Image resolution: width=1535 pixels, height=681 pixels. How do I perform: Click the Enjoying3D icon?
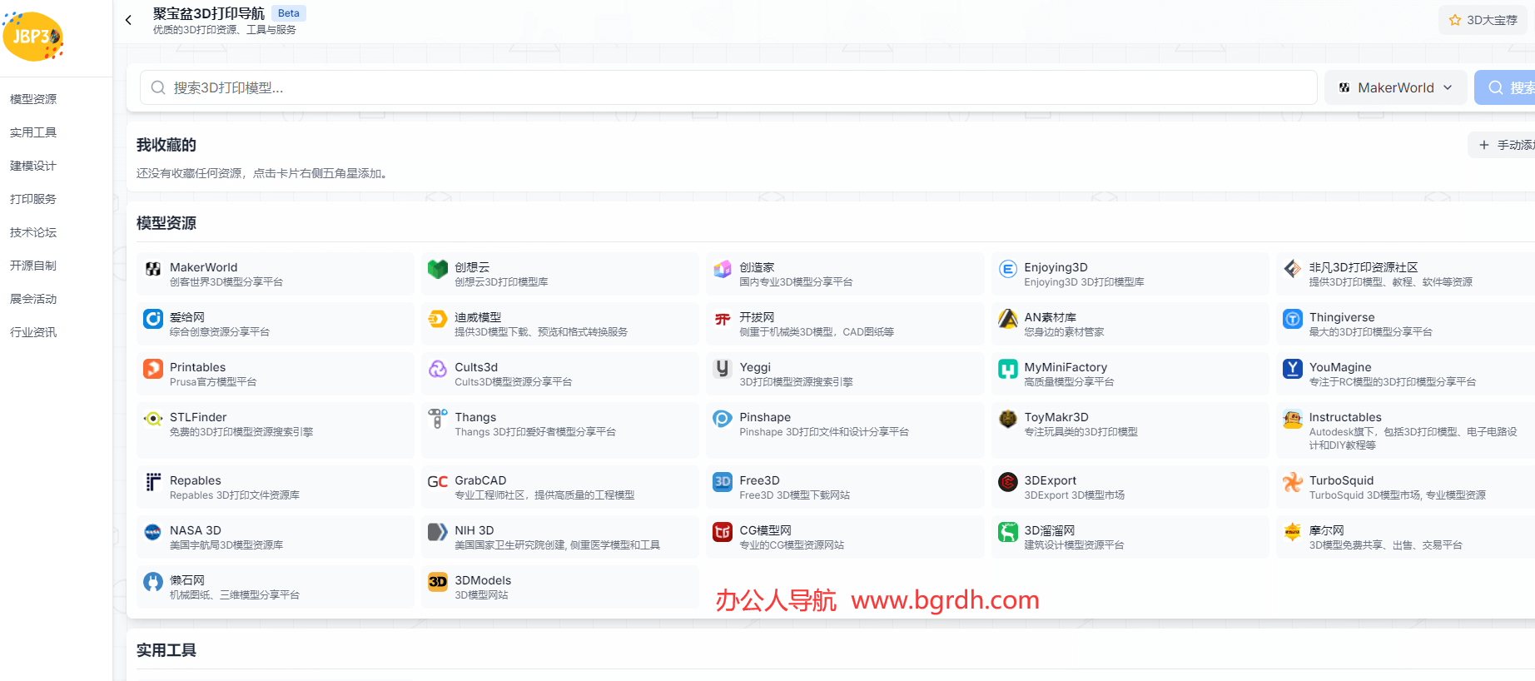coord(1008,269)
